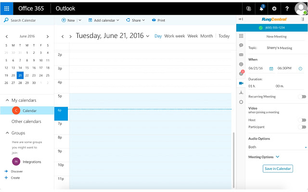
Task: Open the Office 365 app launcher
Action: (7, 8)
